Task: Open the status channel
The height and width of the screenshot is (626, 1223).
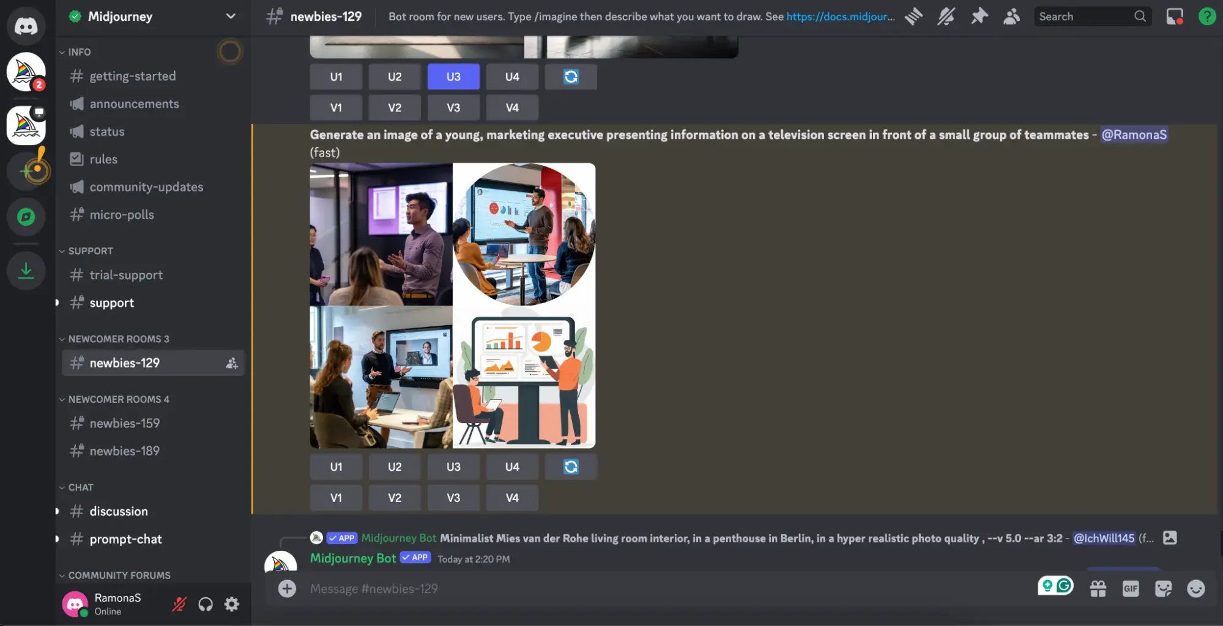Action: [x=153, y=131]
